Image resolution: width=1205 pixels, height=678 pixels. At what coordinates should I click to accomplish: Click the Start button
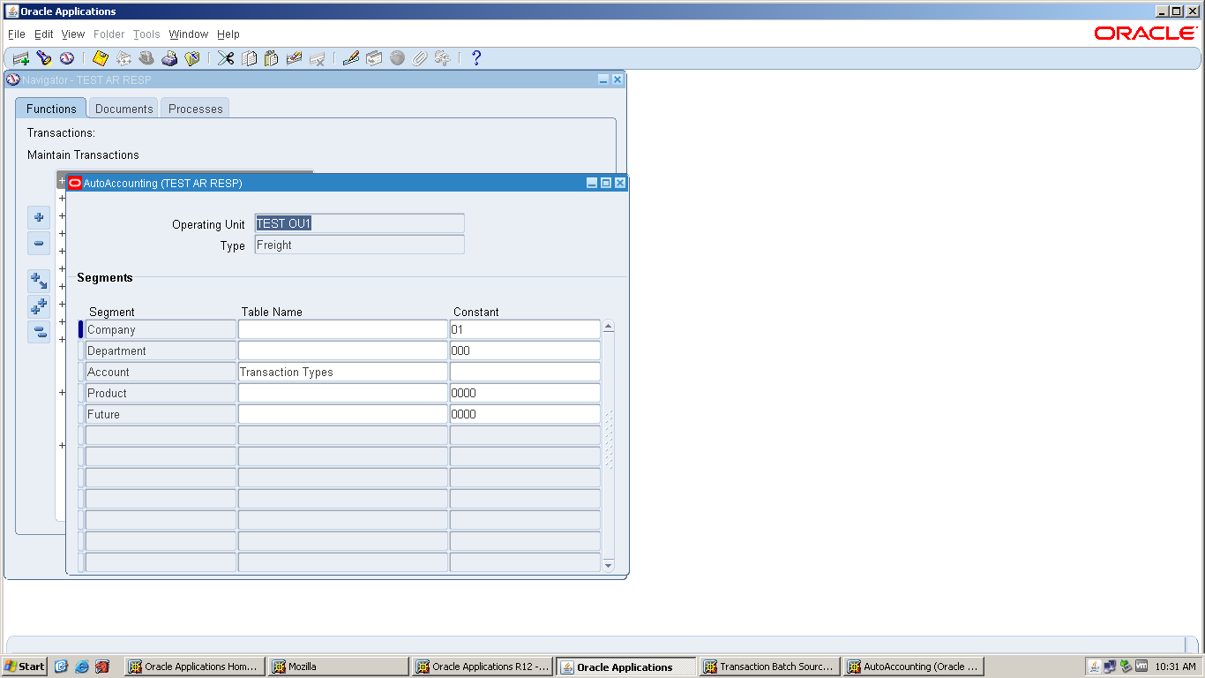[23, 667]
